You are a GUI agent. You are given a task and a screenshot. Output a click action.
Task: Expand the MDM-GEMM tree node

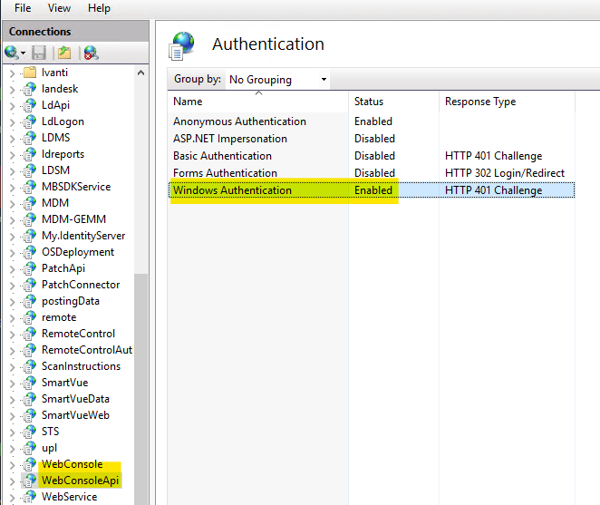click(13, 220)
